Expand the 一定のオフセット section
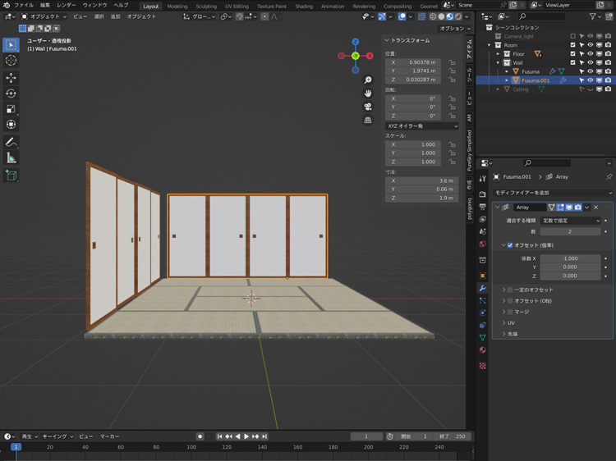Screen dimensions: 616x461 click(503, 290)
